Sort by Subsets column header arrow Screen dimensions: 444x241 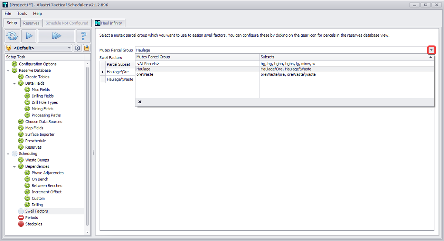[431, 57]
